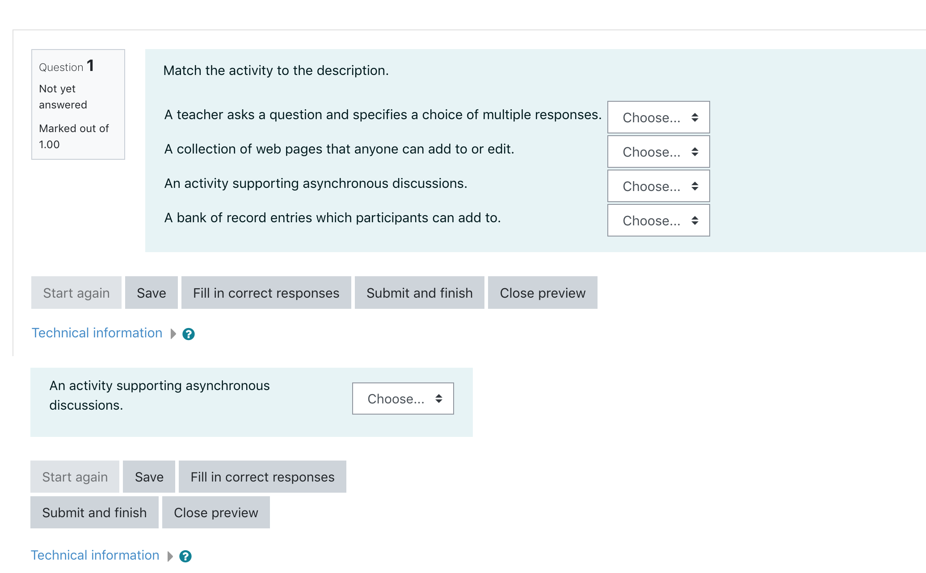Open dropdown for asynchronous discussions in top panel
926x573 pixels.
(x=658, y=186)
